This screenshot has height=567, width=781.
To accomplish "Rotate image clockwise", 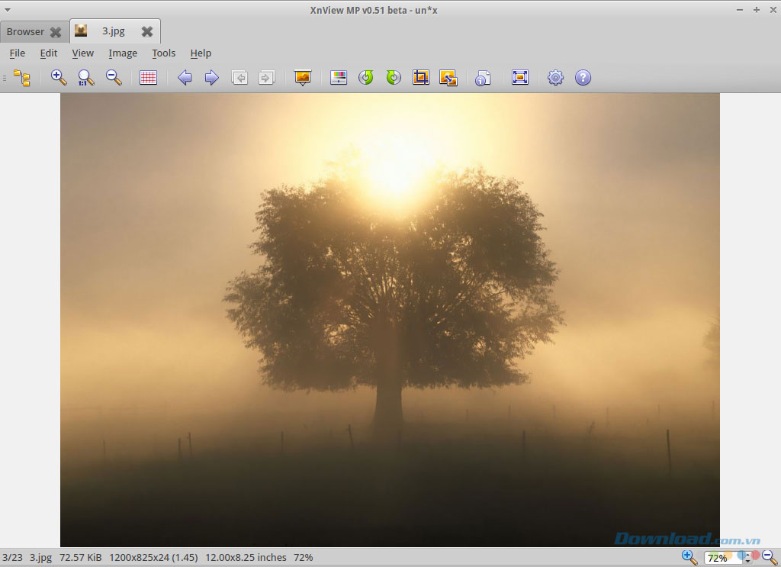I will pos(394,77).
